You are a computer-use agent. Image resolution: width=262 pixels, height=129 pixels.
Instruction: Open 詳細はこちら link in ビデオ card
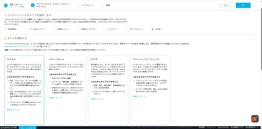coord(96,99)
